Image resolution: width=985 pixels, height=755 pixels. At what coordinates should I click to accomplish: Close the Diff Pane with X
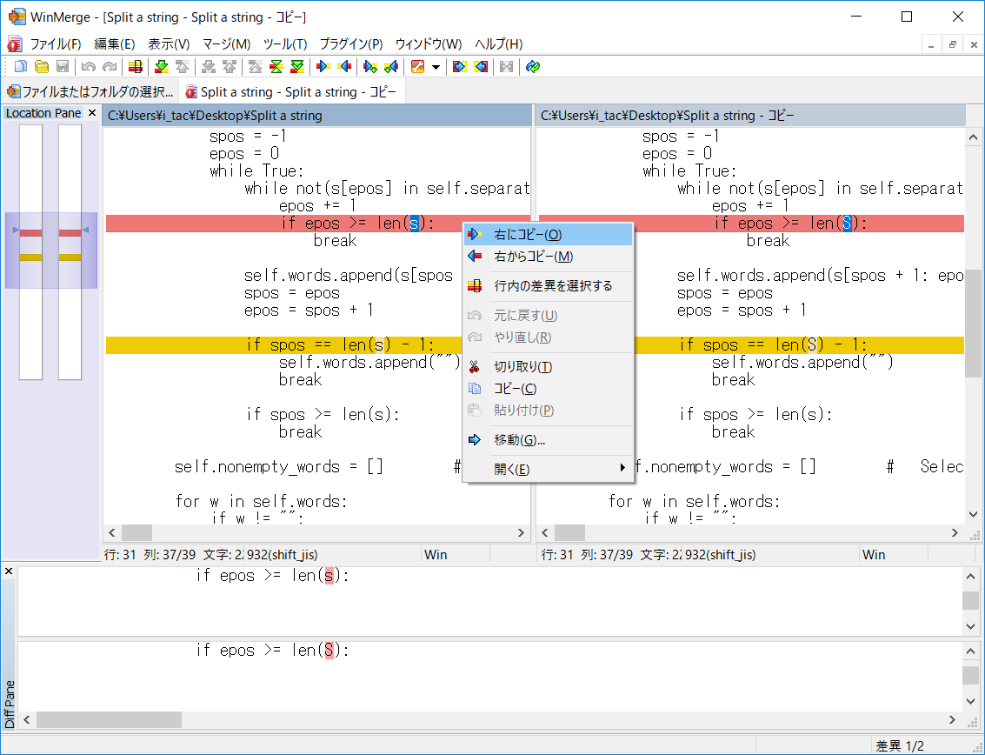coord(9,571)
